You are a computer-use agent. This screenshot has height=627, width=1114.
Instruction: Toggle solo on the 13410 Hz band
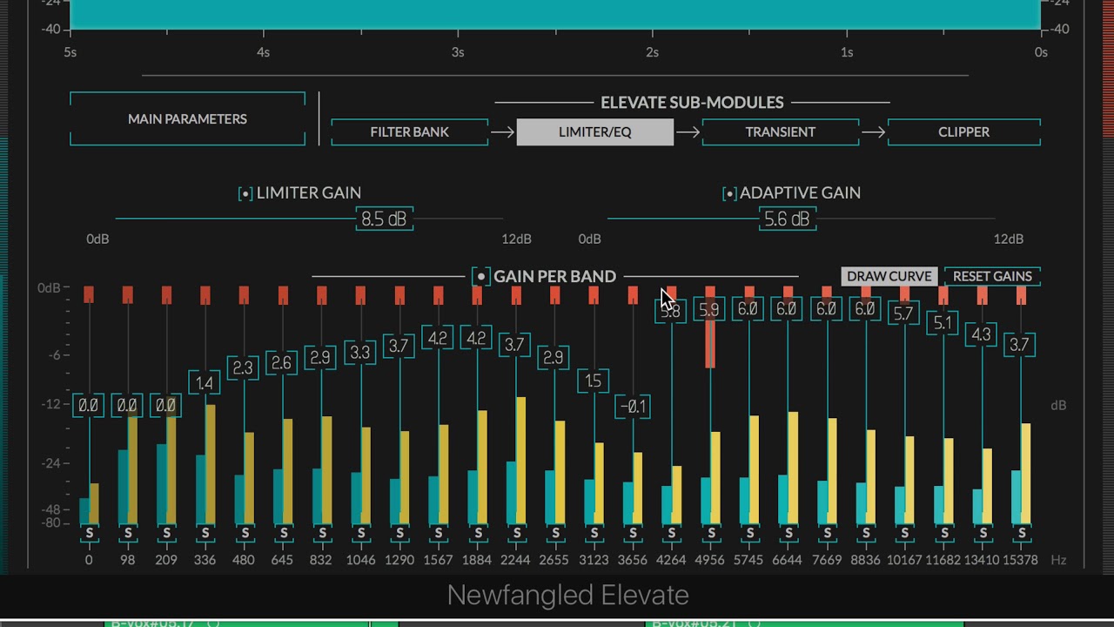coord(983,533)
